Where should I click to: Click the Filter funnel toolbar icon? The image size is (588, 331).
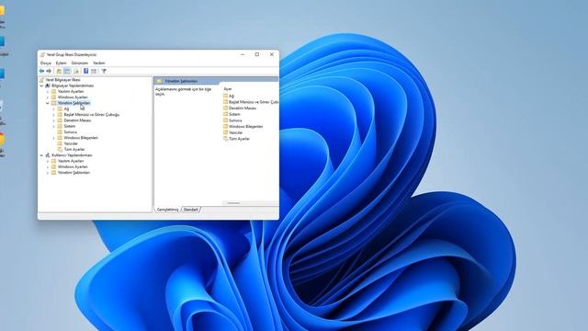104,71
